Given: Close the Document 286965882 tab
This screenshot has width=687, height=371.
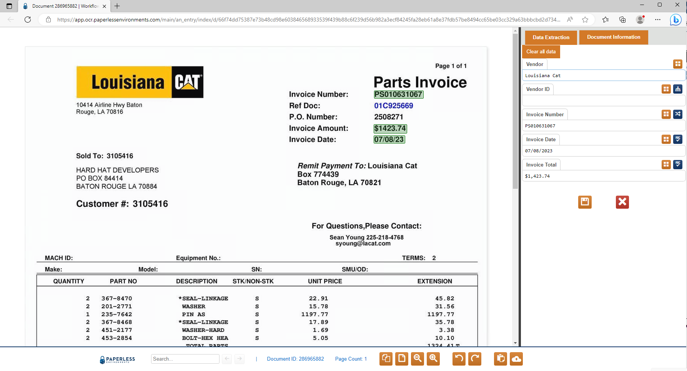Looking at the screenshot, I should click(104, 6).
